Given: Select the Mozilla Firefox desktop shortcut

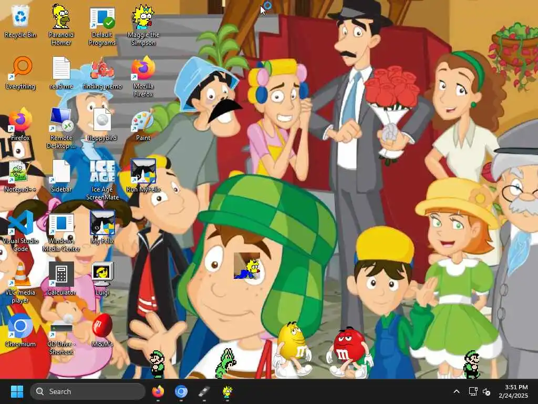Looking at the screenshot, I should tap(143, 76).
